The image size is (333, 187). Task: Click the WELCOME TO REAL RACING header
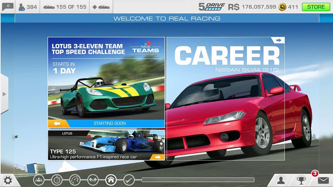(x=167, y=18)
